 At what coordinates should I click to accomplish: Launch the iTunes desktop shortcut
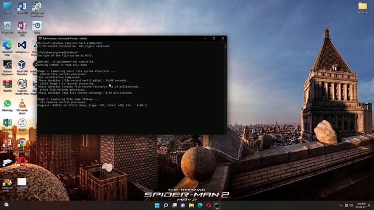(22, 124)
